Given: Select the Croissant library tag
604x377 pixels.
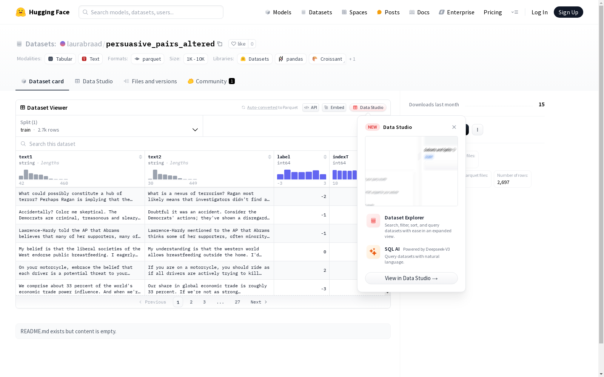Looking at the screenshot, I should [327, 59].
